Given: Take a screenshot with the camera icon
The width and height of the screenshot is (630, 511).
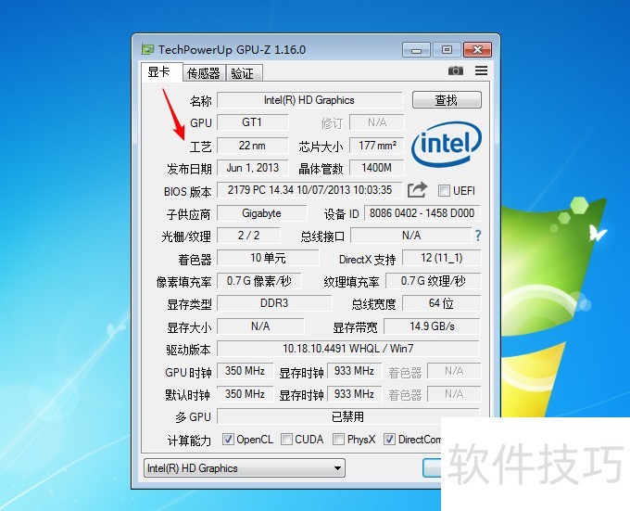Looking at the screenshot, I should pyautogui.click(x=456, y=70).
